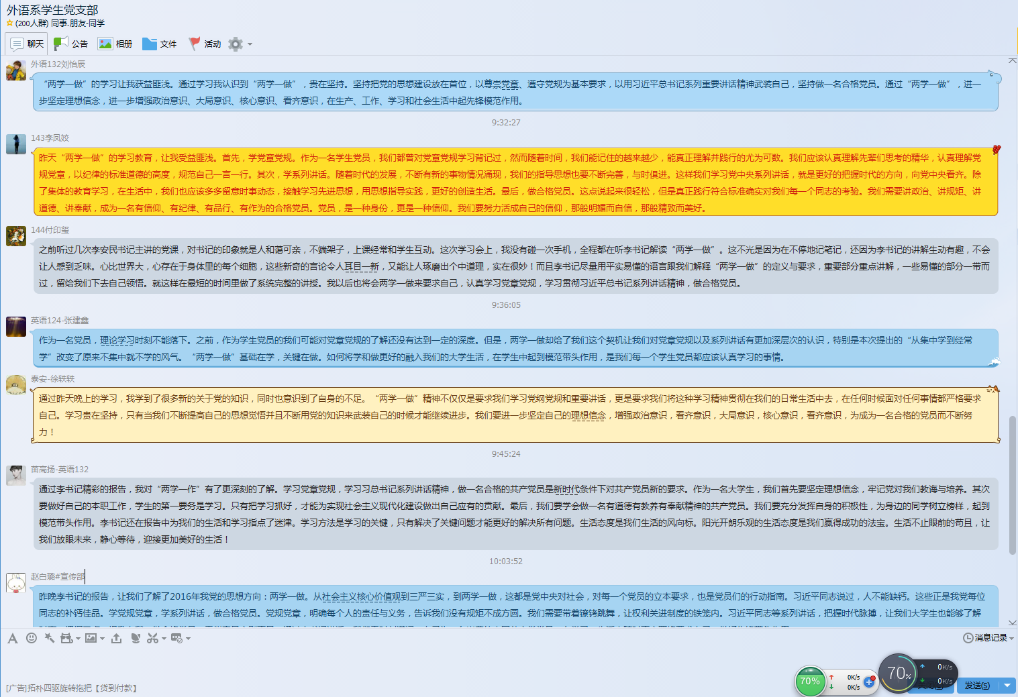Click 143李凤姣's profile avatar
This screenshot has width=1018, height=697.
tap(16, 144)
